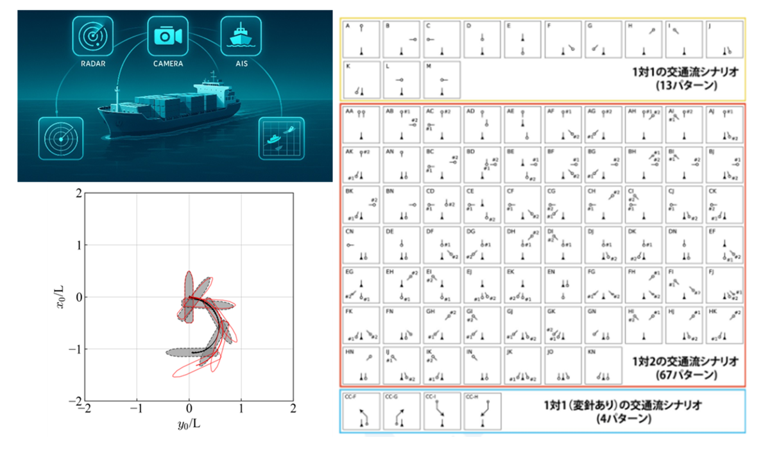Click scenario tile BK

coord(361,204)
